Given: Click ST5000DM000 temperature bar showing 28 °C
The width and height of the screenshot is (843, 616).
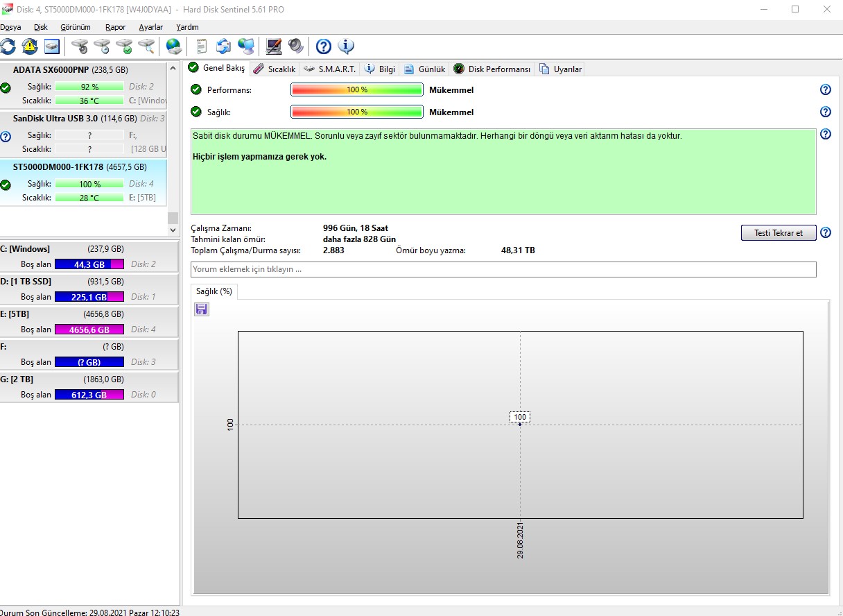Looking at the screenshot, I should coord(89,198).
